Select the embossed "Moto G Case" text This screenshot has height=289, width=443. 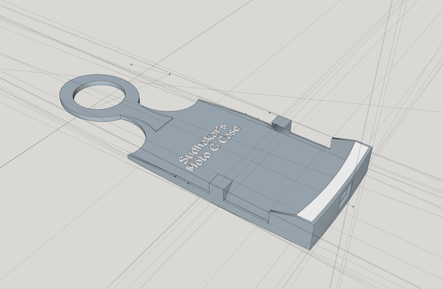click(214, 148)
